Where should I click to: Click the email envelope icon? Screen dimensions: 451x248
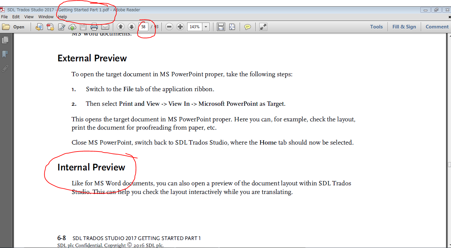(105, 27)
